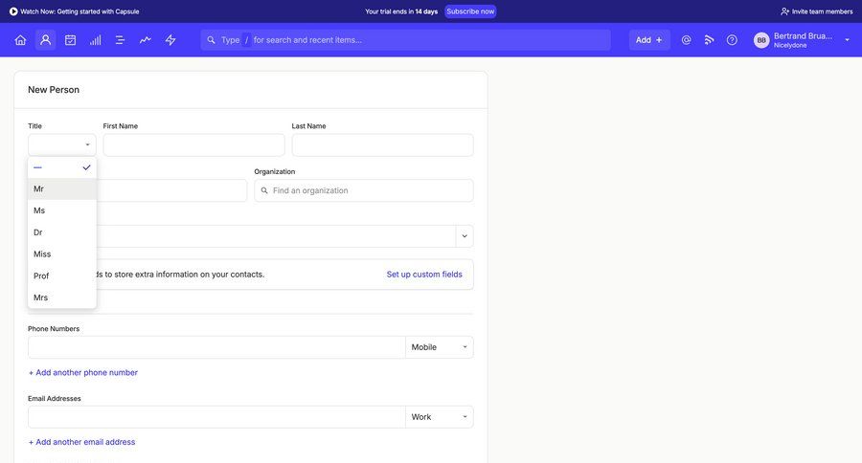Viewport: 862px width, 463px height.
Task: Click Add another phone number link
Action: pos(83,373)
